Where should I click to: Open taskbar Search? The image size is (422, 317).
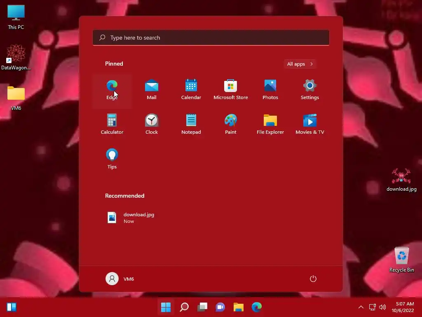pyautogui.click(x=184, y=307)
